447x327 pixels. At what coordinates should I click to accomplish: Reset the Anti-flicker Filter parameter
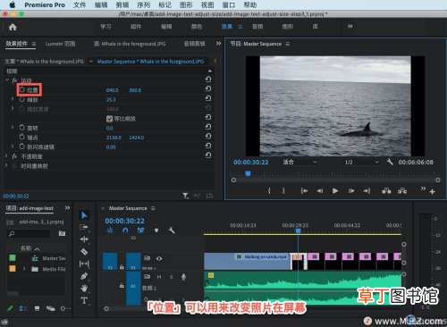[208, 146]
